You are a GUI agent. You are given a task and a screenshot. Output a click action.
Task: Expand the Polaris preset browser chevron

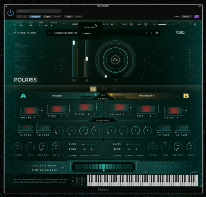(x=49, y=33)
